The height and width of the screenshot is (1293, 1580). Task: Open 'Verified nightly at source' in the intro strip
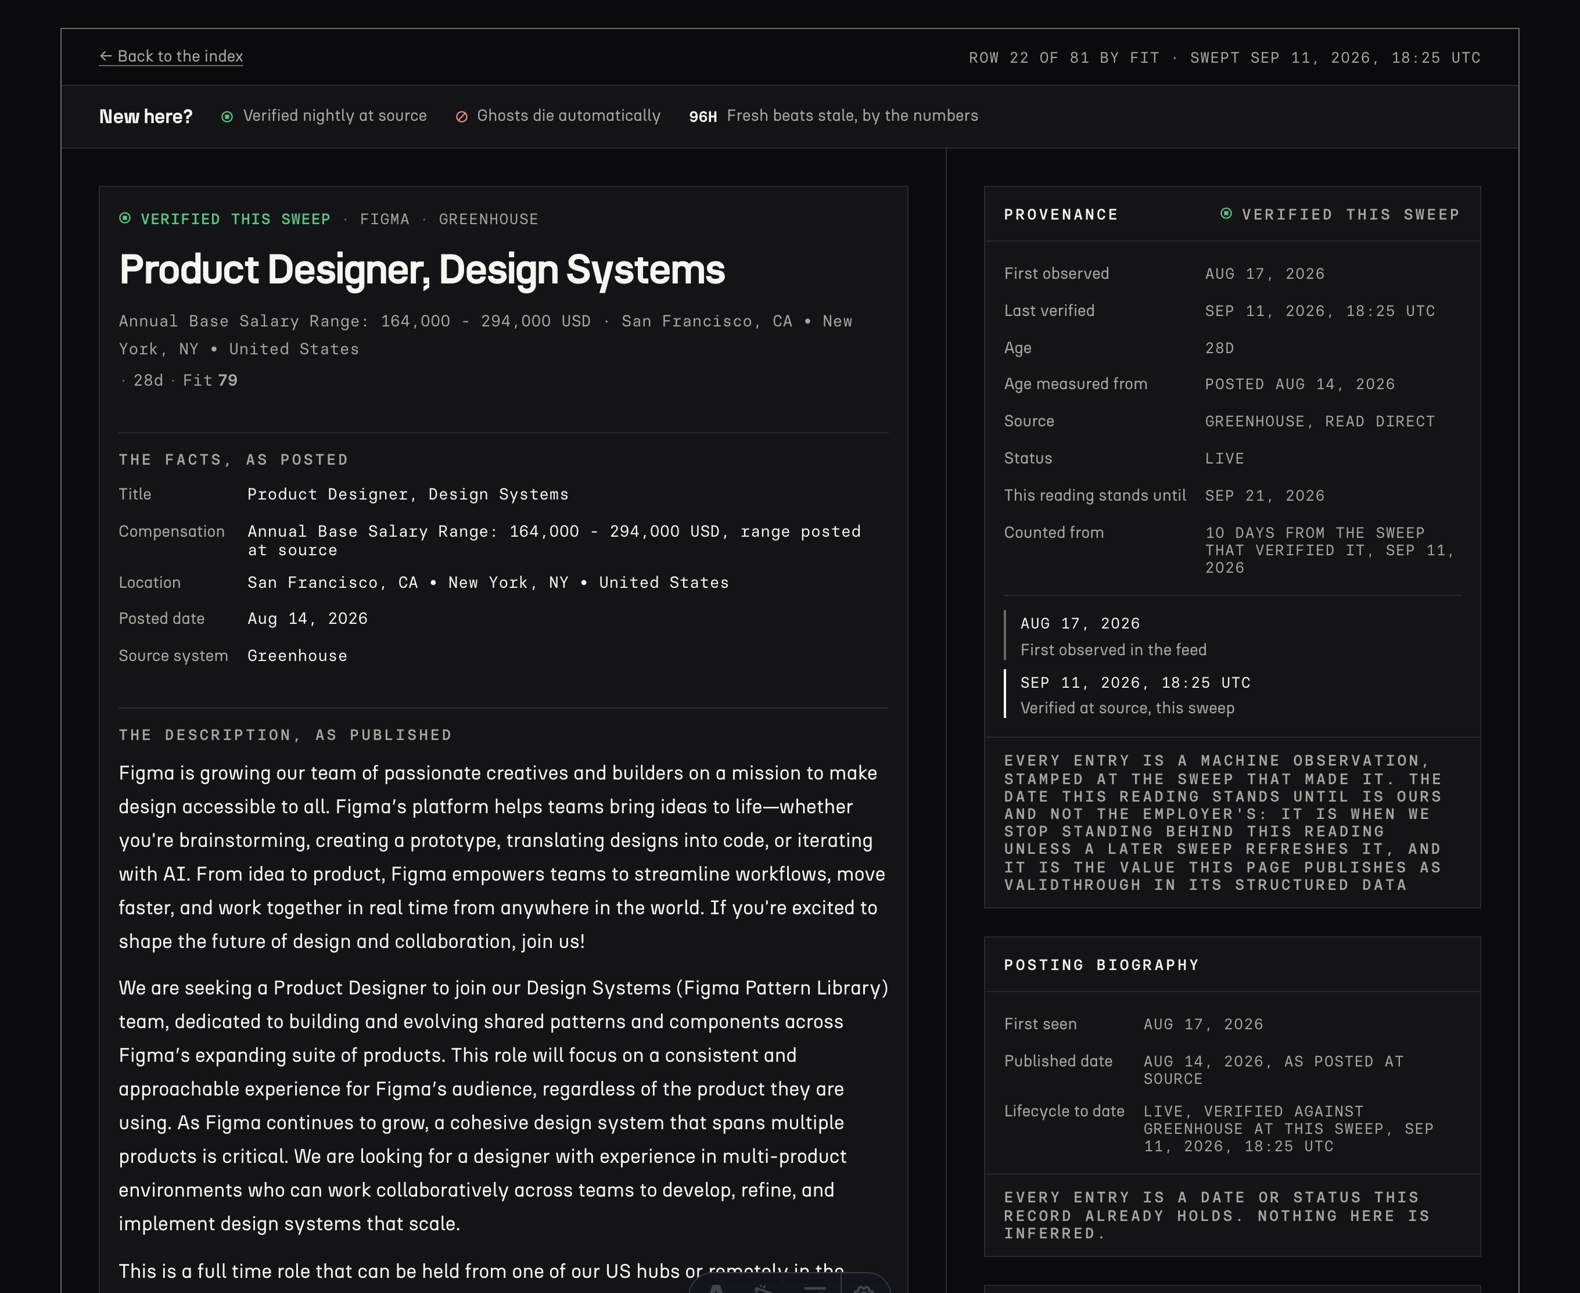pos(335,116)
